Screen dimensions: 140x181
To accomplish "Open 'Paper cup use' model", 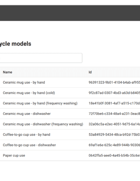I will coord(14,155).
